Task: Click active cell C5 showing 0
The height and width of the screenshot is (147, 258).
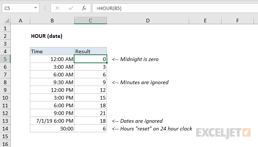Action: (x=91, y=59)
